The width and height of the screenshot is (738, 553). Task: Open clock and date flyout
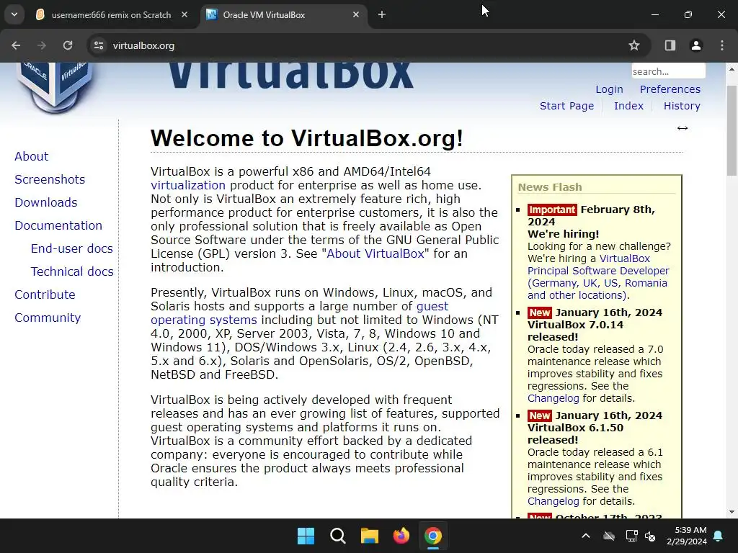pos(687,536)
